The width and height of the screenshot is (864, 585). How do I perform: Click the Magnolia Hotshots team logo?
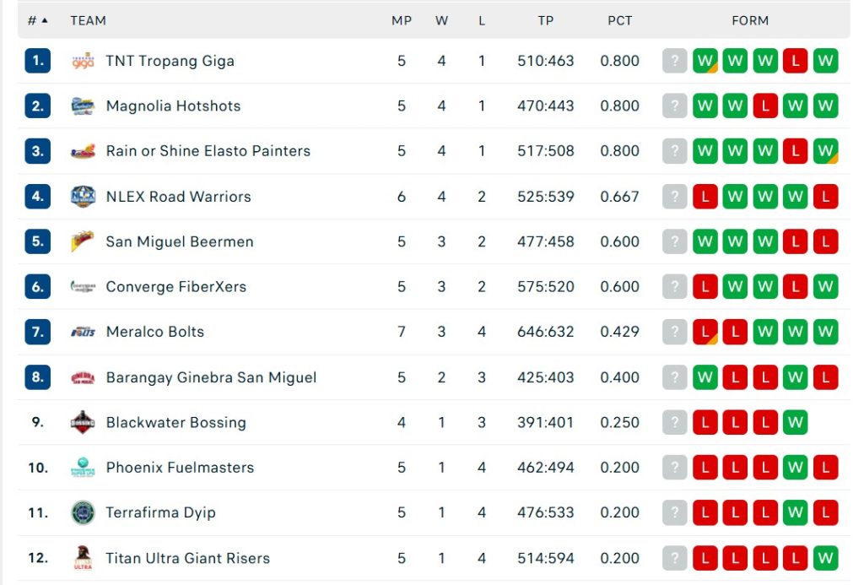[83, 106]
